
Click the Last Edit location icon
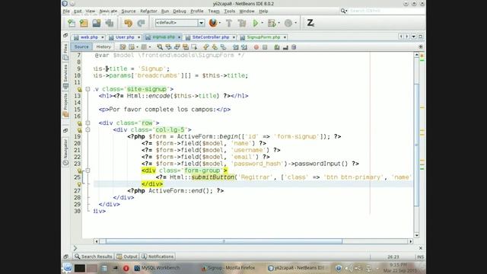pyautogui.click(x=123, y=47)
